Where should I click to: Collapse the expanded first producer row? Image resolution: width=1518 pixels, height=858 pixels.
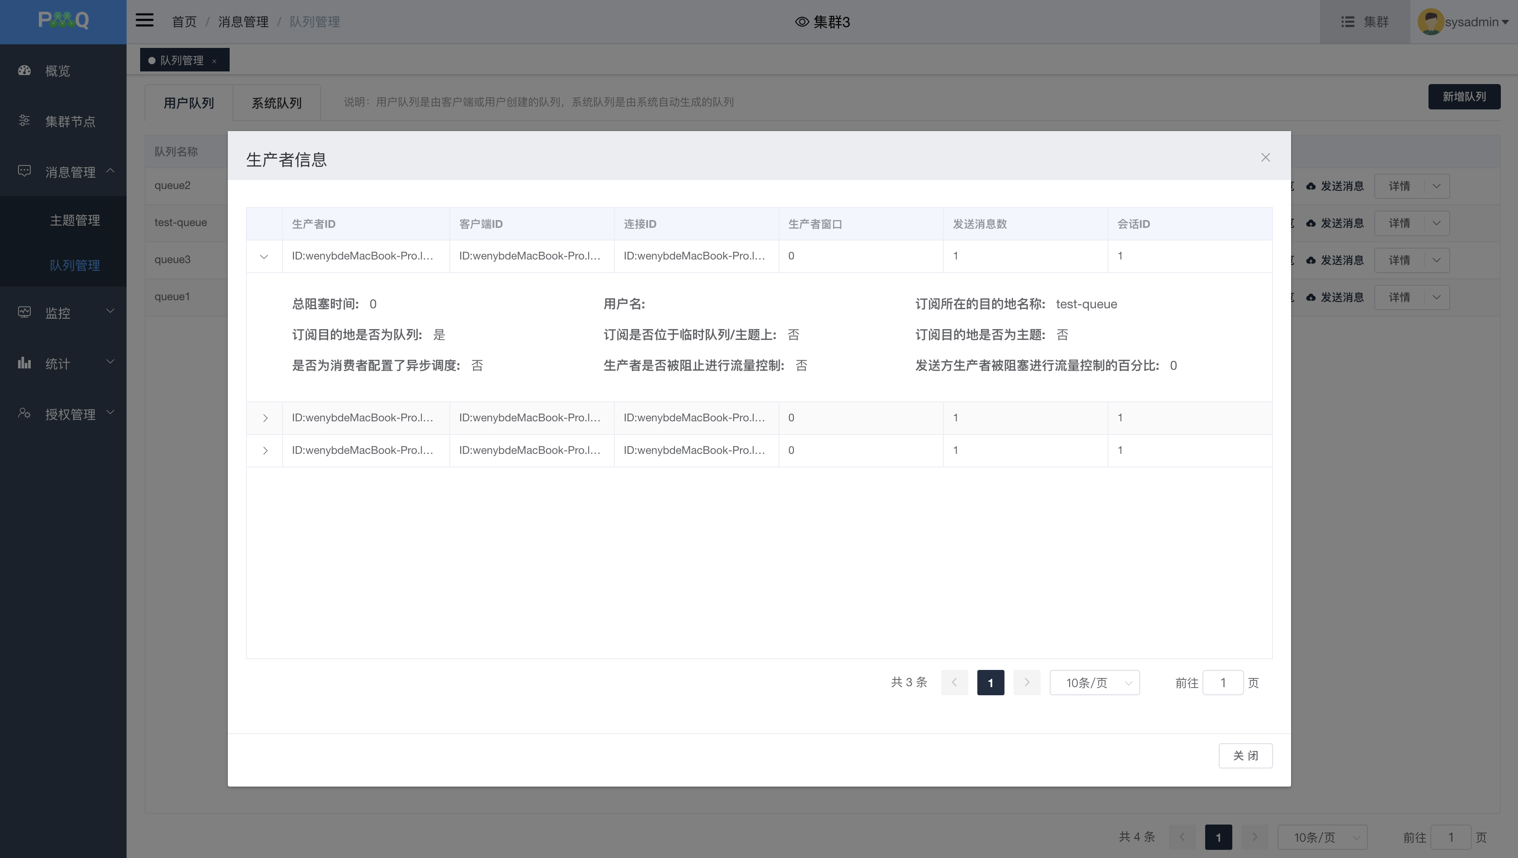pyautogui.click(x=264, y=256)
